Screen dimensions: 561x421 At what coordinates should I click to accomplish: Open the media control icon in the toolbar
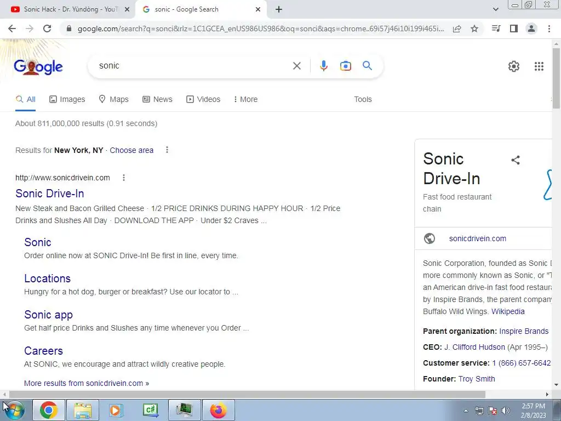pyautogui.click(x=496, y=29)
